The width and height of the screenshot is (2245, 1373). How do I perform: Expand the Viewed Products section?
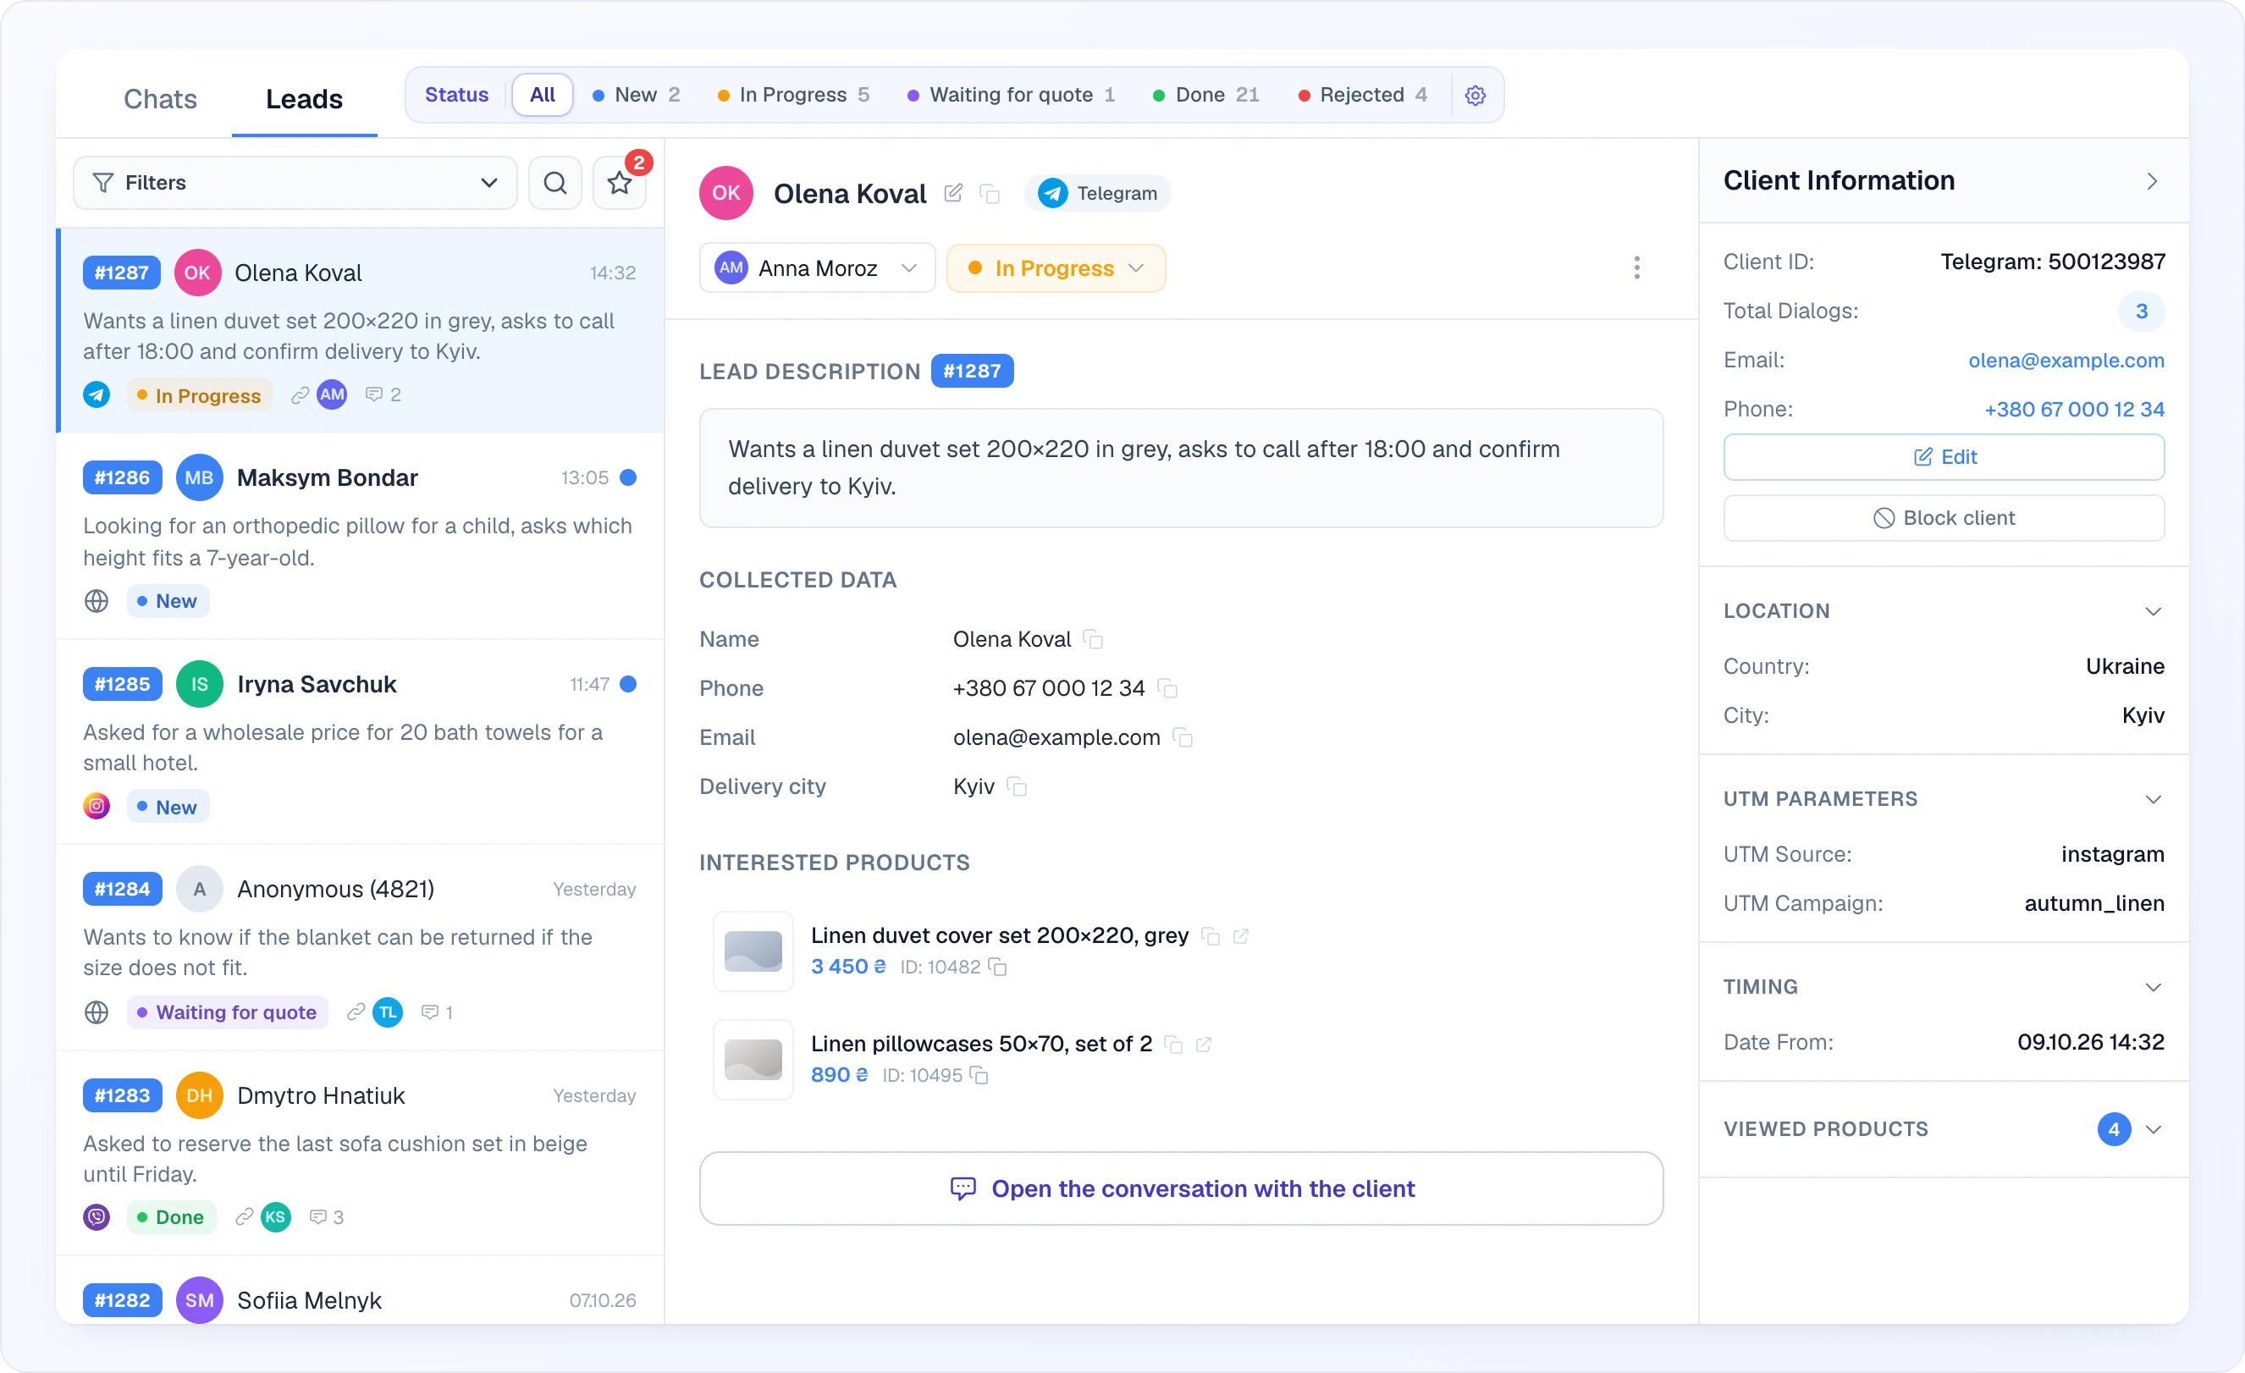point(2153,1130)
